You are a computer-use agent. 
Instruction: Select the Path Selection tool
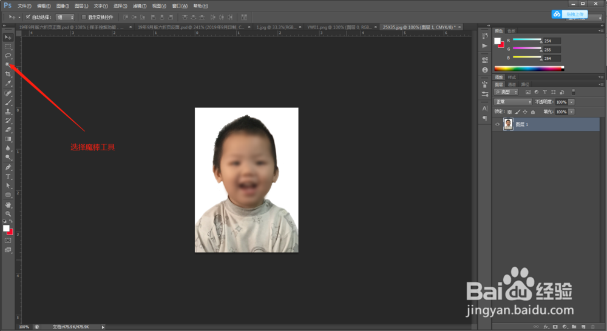coord(8,186)
